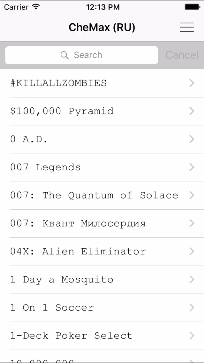Tap the Wi-Fi status icon
The width and height of the screenshot is (204, 363).
pyautogui.click(x=36, y=7)
